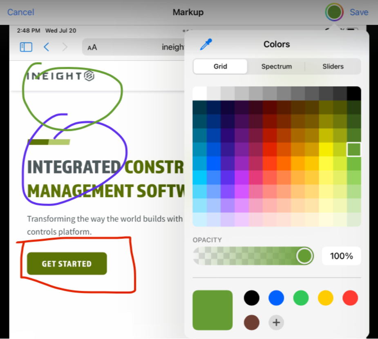Choose bright yellow in the color grid
The width and height of the screenshot is (378, 339).
coord(326,149)
